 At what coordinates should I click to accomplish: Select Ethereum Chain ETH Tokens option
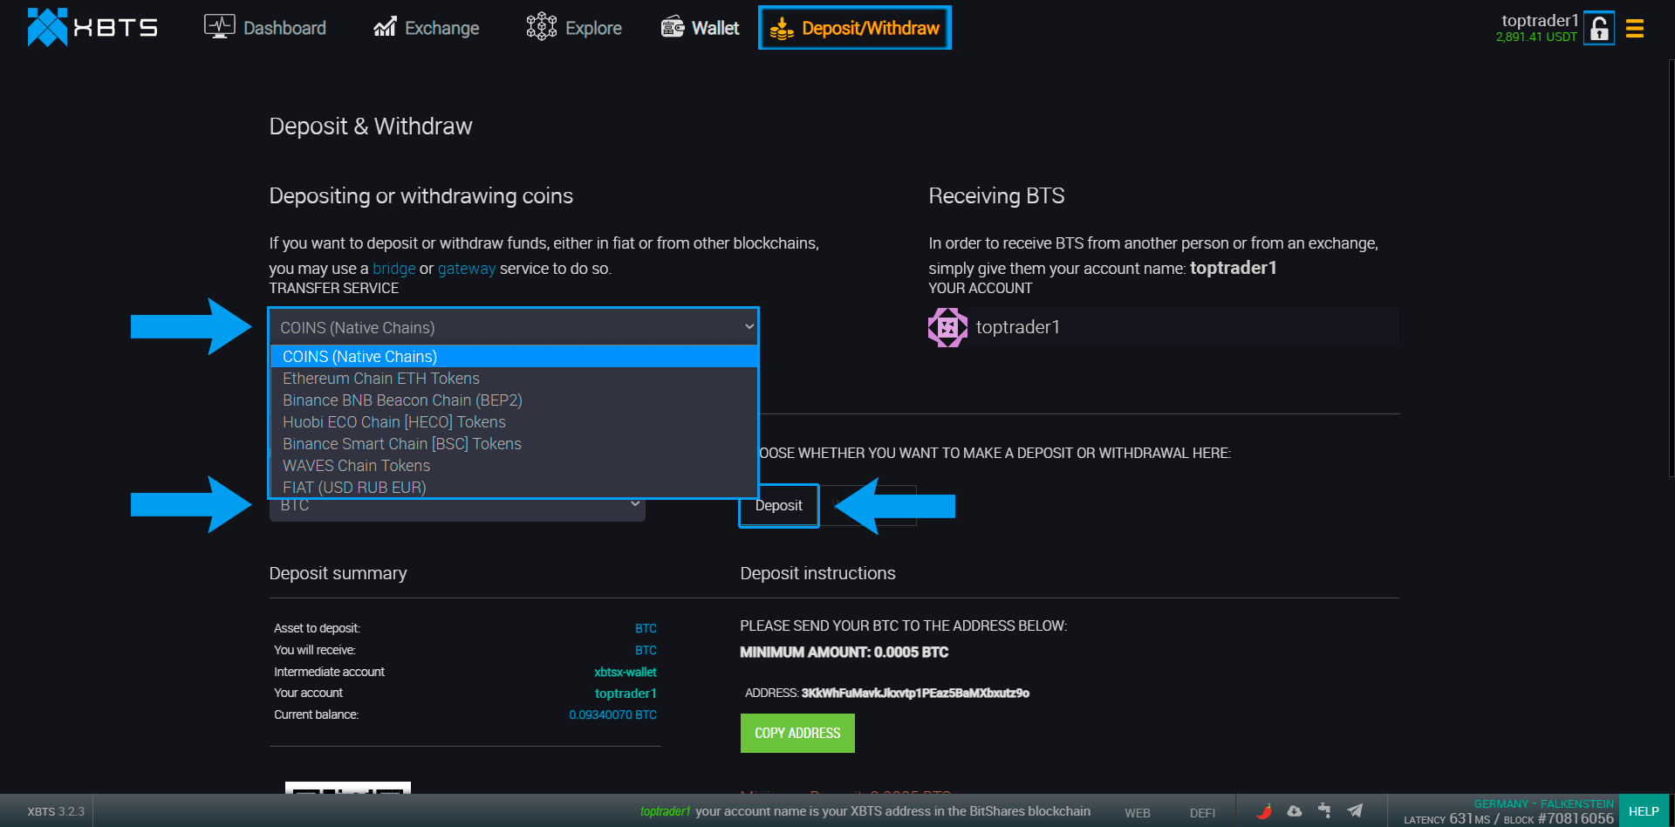[381, 379]
